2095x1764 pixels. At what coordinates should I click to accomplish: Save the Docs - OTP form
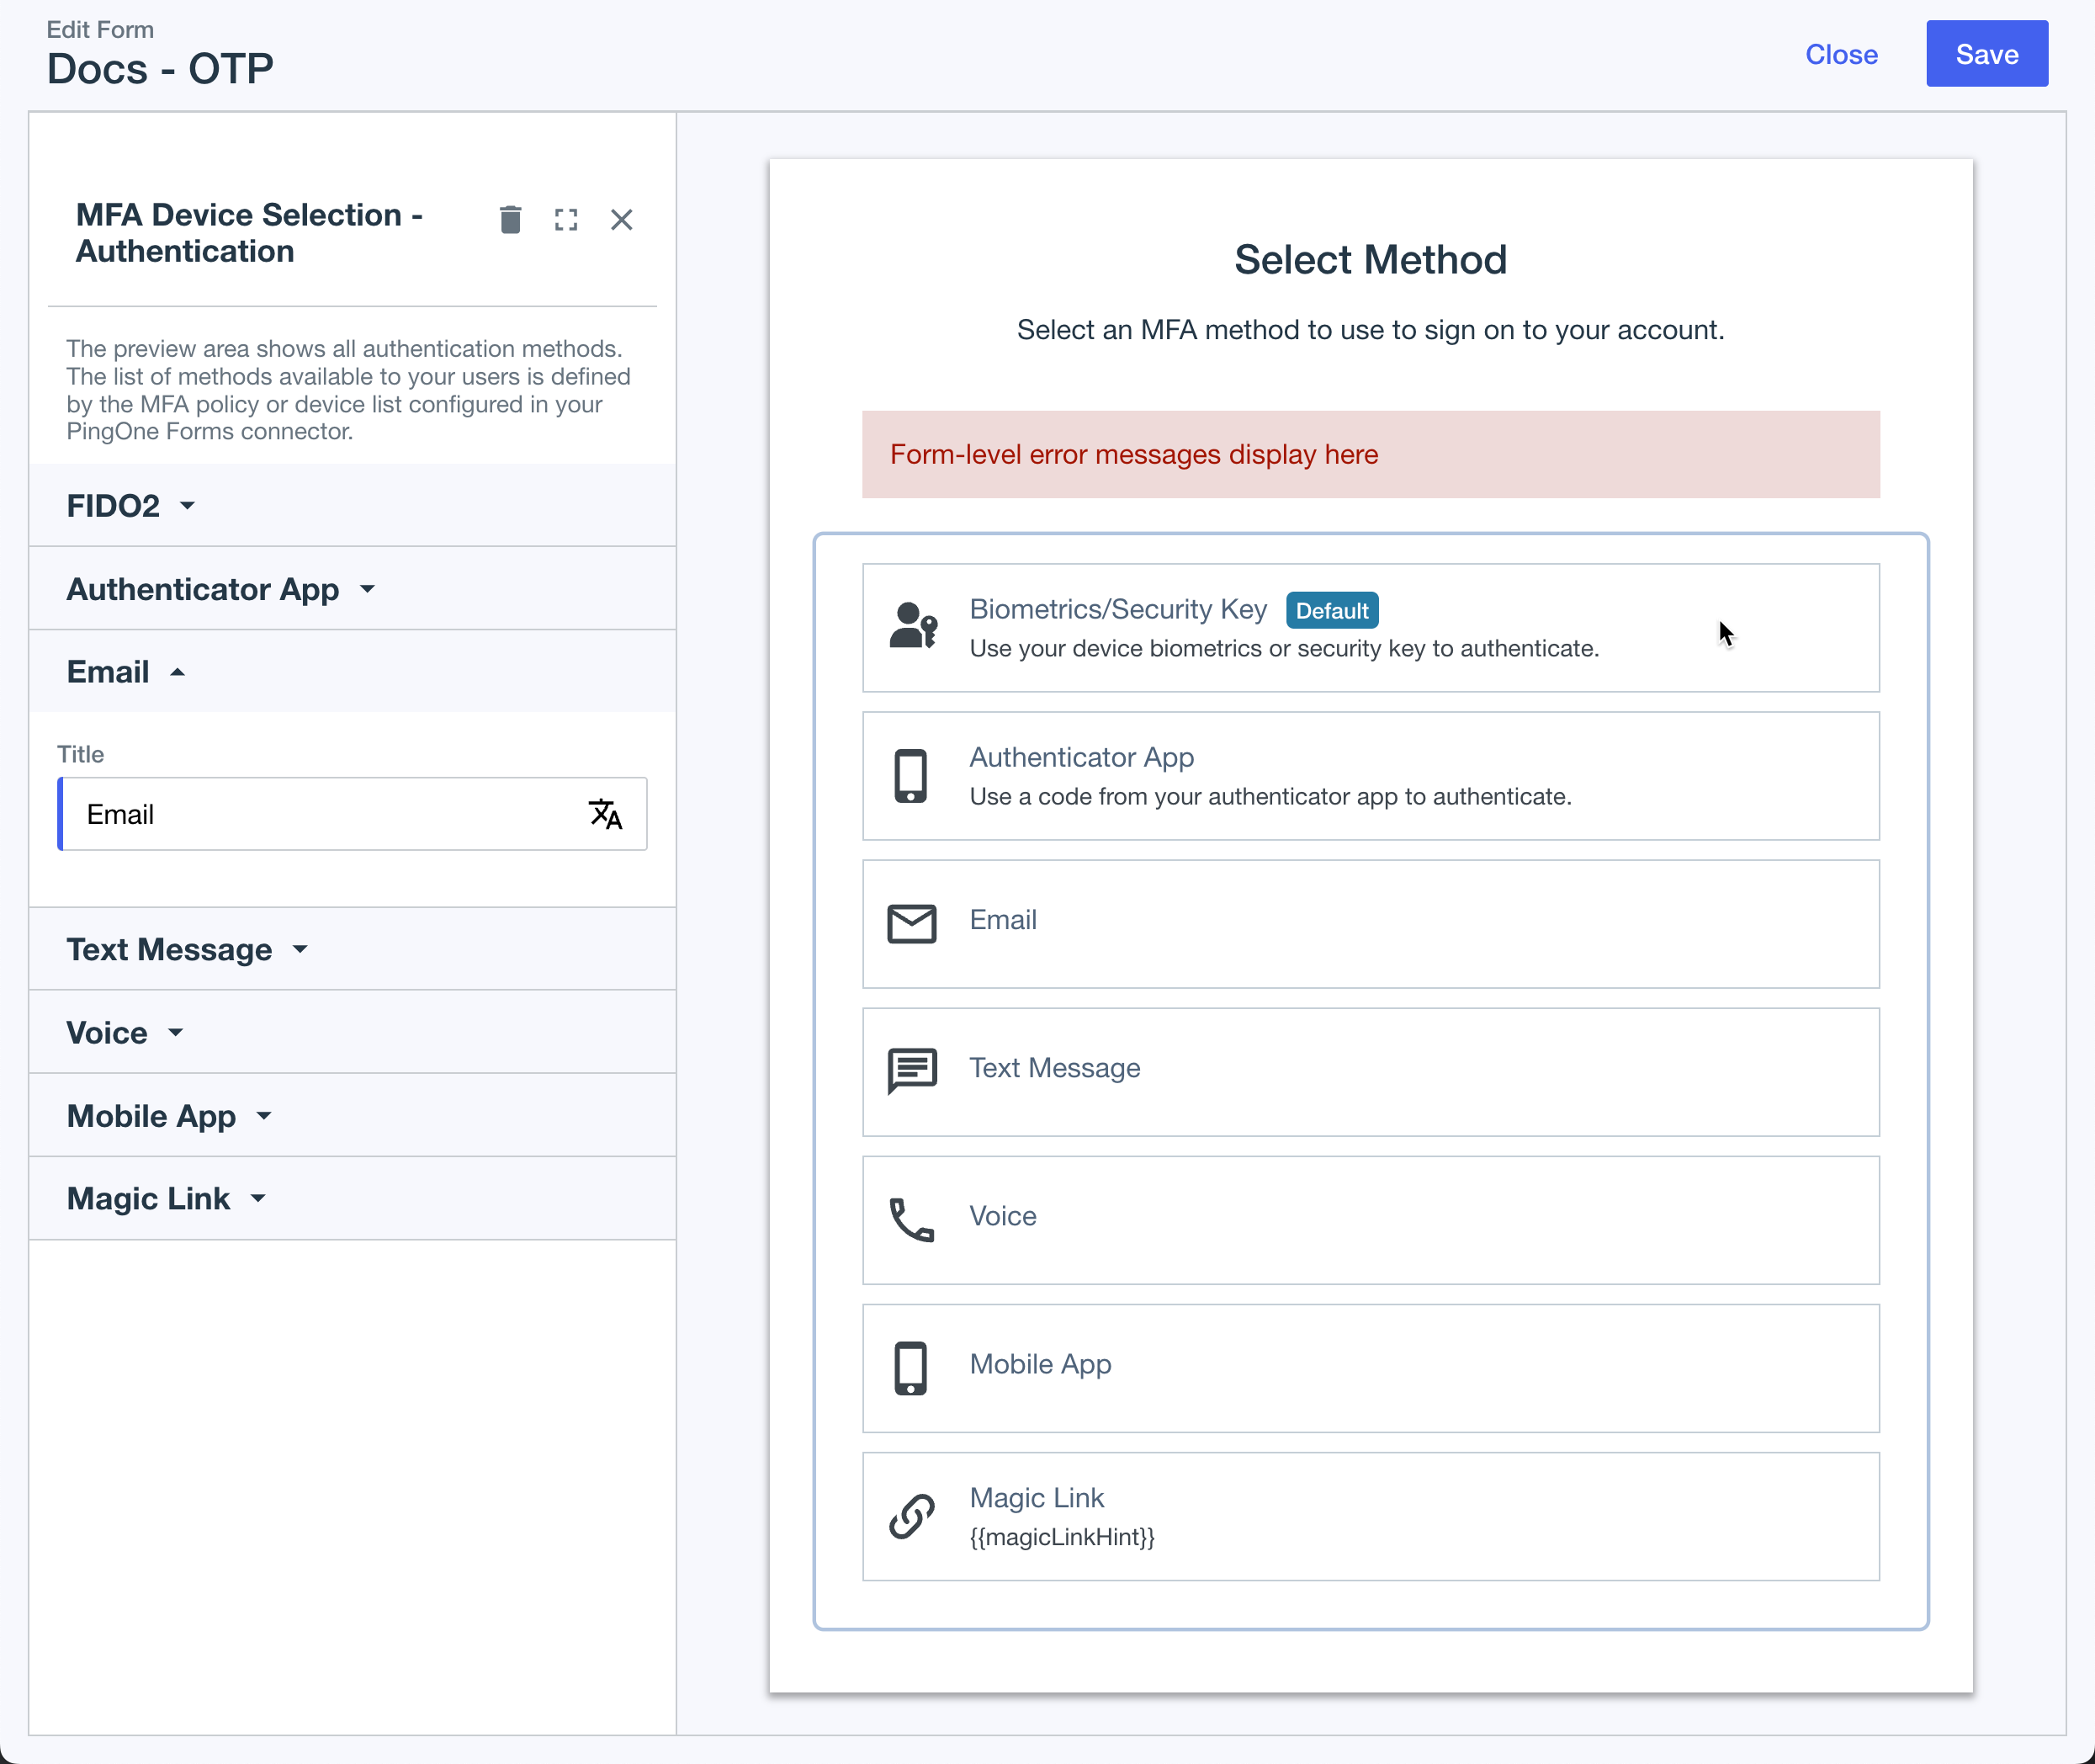(1986, 54)
